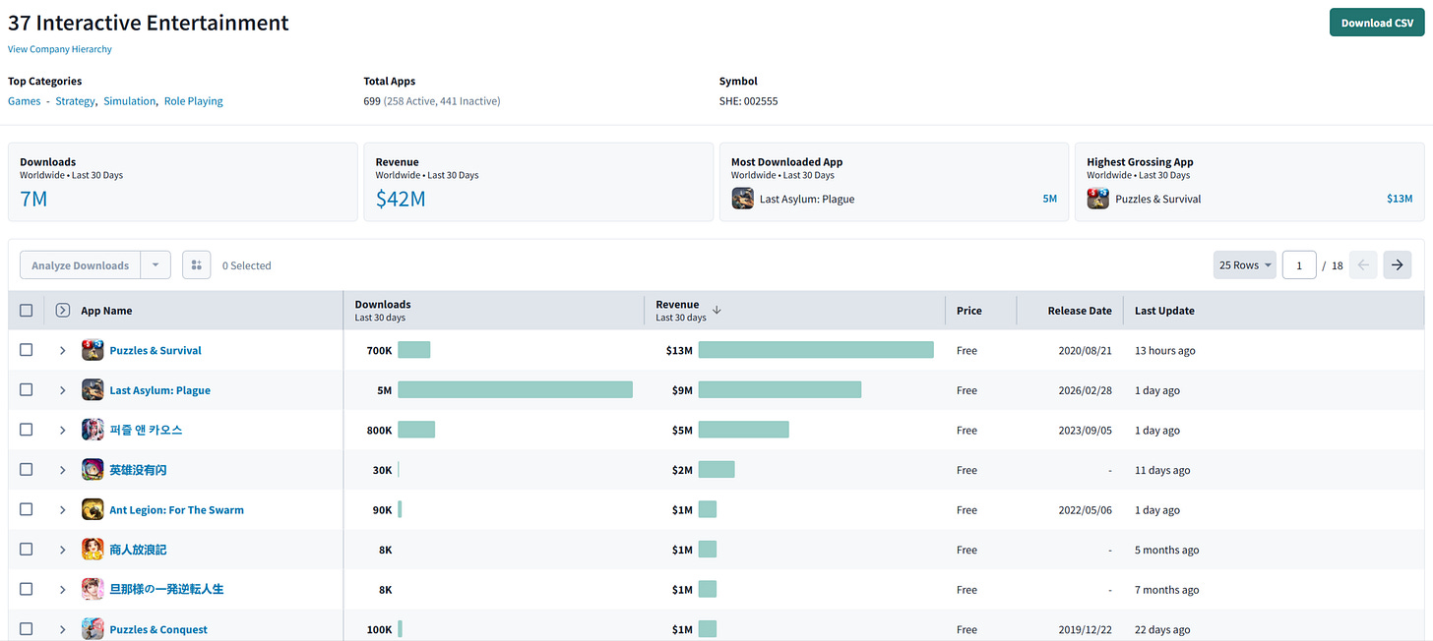
Task: Click the Download CSV button
Action: tap(1377, 23)
